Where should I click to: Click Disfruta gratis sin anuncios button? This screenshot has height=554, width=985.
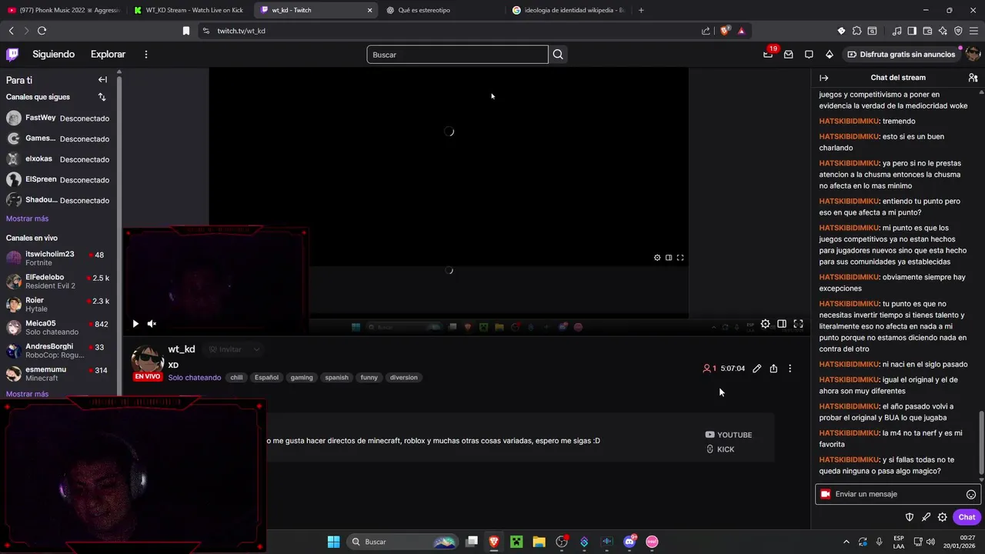(x=900, y=55)
